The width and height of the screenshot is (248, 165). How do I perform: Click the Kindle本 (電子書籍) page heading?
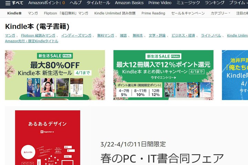[37, 26]
